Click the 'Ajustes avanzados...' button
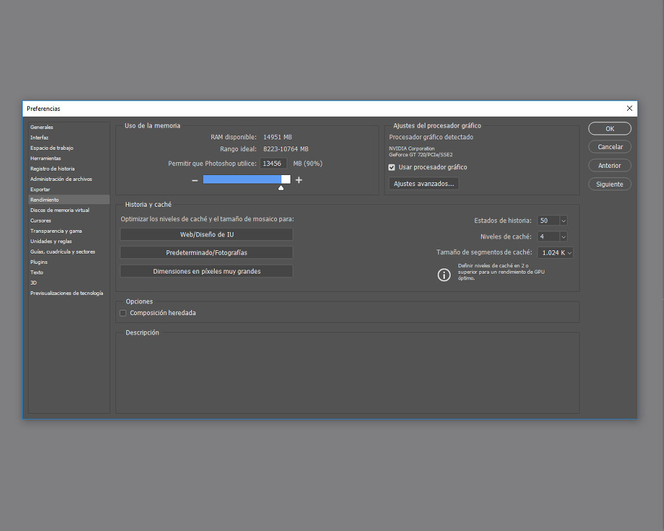This screenshot has height=531, width=664. (423, 183)
